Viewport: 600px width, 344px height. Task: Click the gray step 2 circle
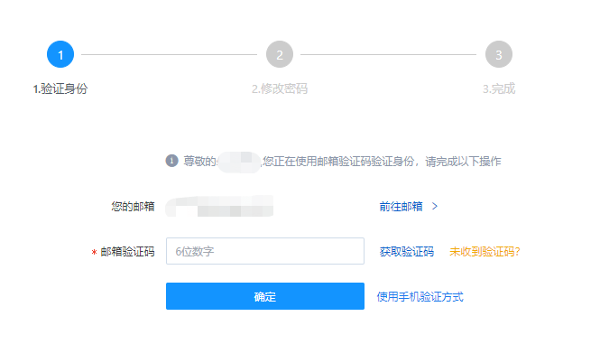pos(280,54)
